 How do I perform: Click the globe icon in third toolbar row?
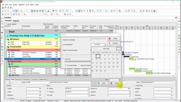(65, 14)
